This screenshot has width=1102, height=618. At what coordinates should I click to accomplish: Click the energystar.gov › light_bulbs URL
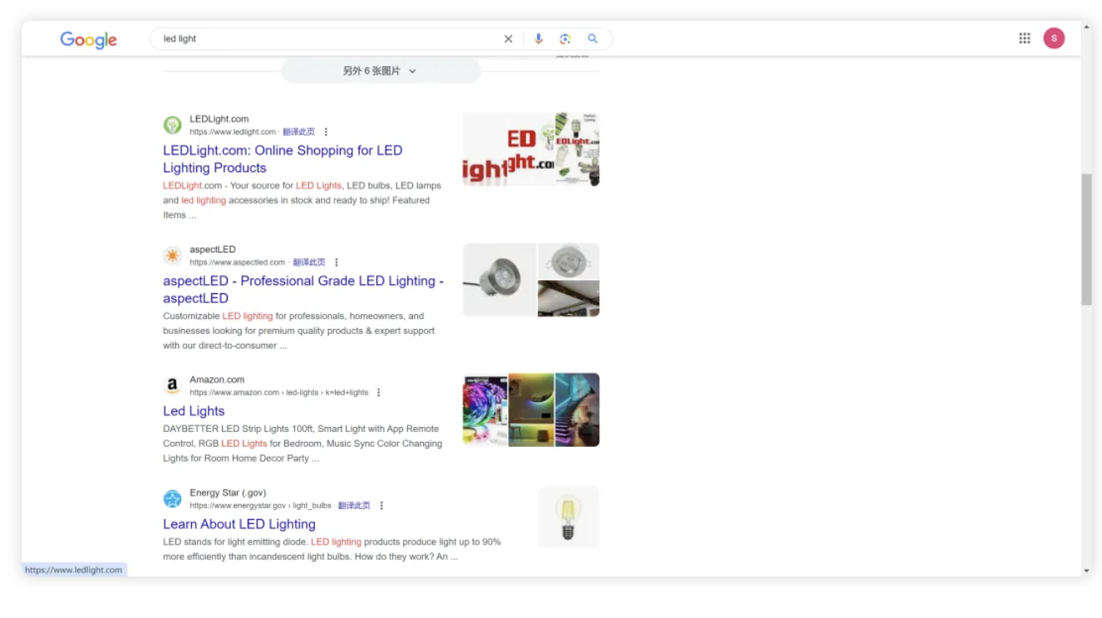(x=260, y=506)
